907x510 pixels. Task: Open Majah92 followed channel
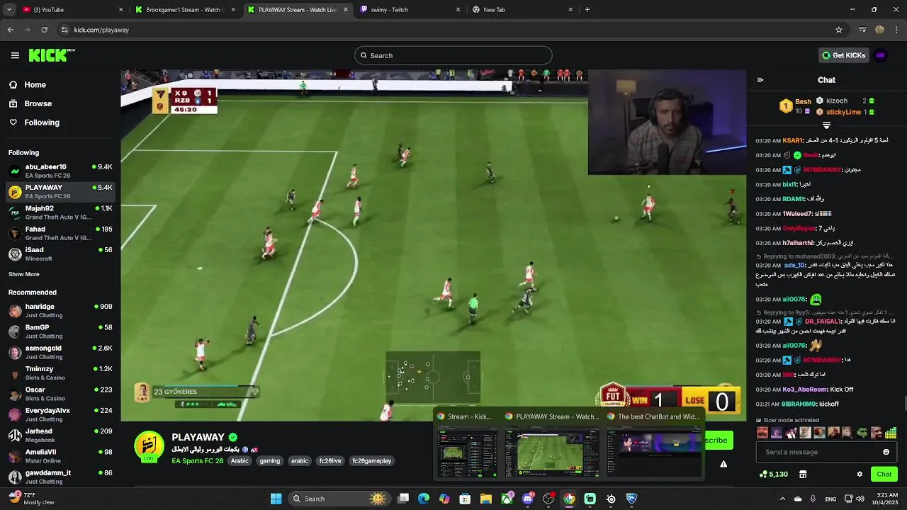(x=60, y=212)
